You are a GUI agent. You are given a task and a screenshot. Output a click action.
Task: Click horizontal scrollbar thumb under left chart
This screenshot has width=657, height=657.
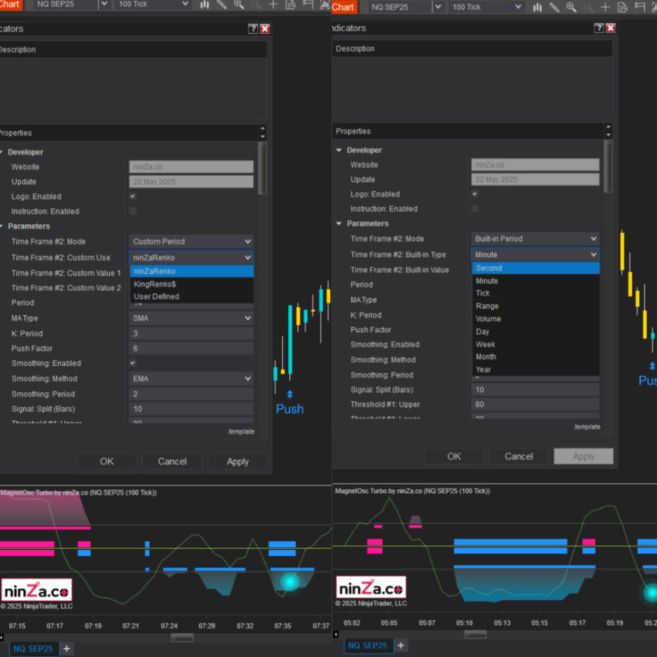coord(182,637)
